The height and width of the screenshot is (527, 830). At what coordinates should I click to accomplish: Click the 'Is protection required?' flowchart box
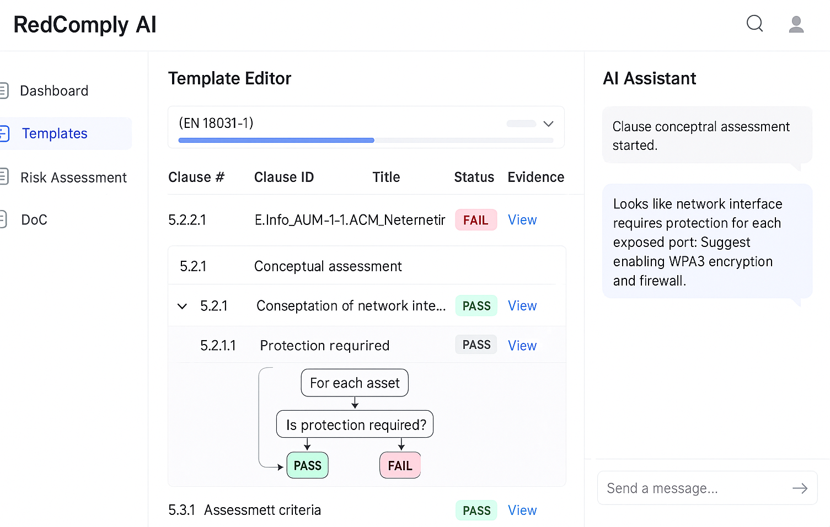[355, 424]
